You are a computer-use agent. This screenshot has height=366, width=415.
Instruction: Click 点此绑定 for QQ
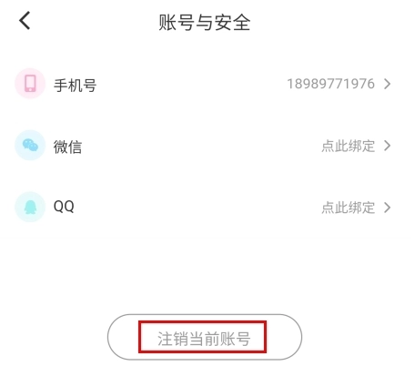tap(349, 208)
